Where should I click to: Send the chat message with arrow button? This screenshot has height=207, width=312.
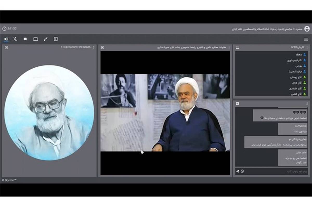(238, 171)
